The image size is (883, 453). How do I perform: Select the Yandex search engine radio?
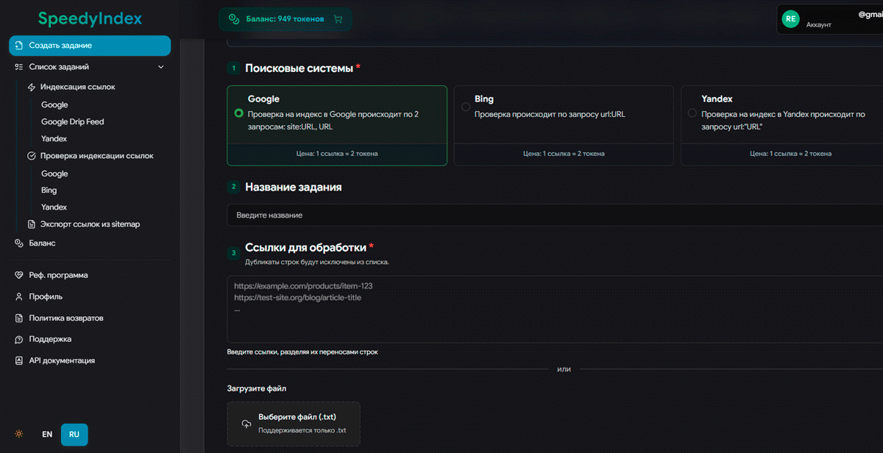pos(692,113)
